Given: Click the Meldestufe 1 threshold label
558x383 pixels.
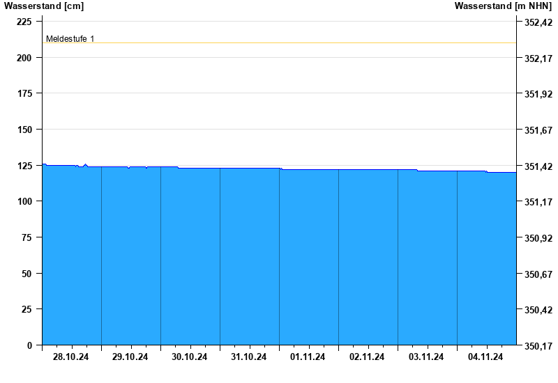Looking at the screenshot, I should (x=70, y=39).
